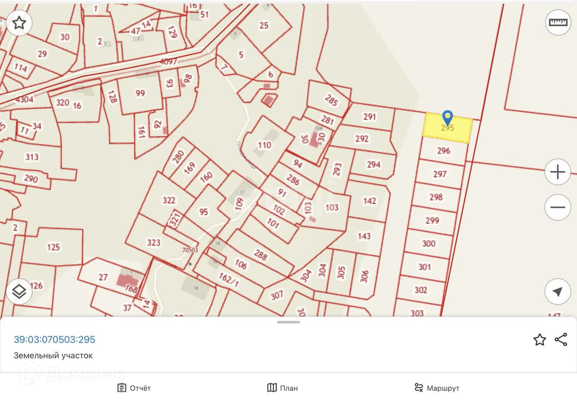Viewport: 577px width, 400px height.
Task: Click the blue location pin on parcel 295
Action: 447,117
